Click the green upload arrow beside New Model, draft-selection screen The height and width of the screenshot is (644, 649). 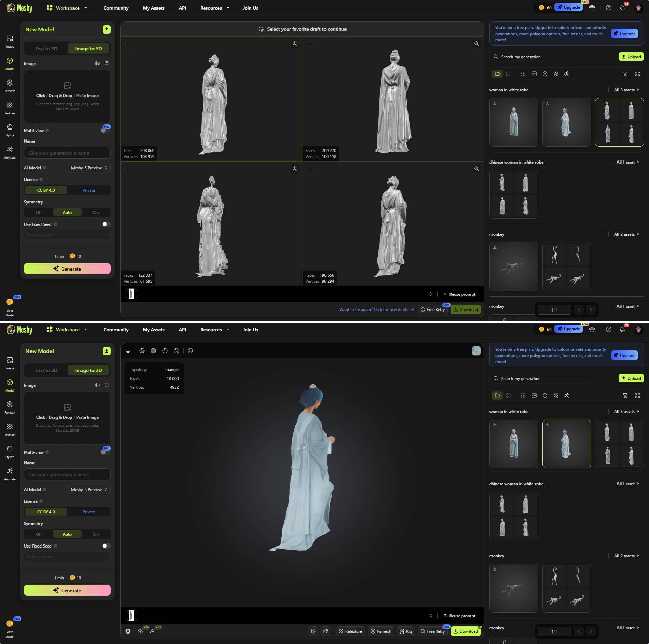pyautogui.click(x=107, y=29)
